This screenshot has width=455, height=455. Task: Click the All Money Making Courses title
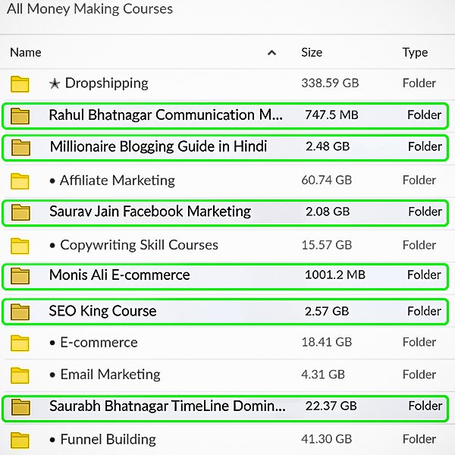click(x=89, y=8)
